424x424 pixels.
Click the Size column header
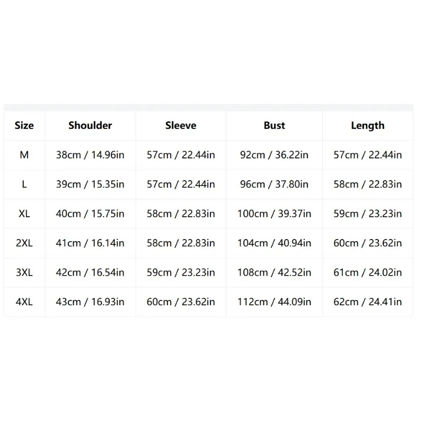(24, 126)
